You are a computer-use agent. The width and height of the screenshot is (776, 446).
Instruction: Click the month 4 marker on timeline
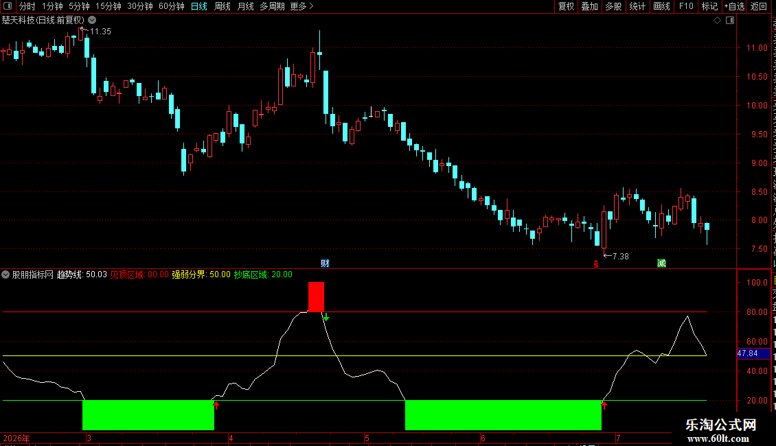pos(231,438)
